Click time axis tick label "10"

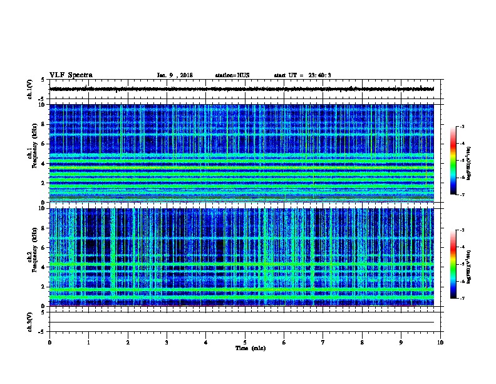click(440, 342)
